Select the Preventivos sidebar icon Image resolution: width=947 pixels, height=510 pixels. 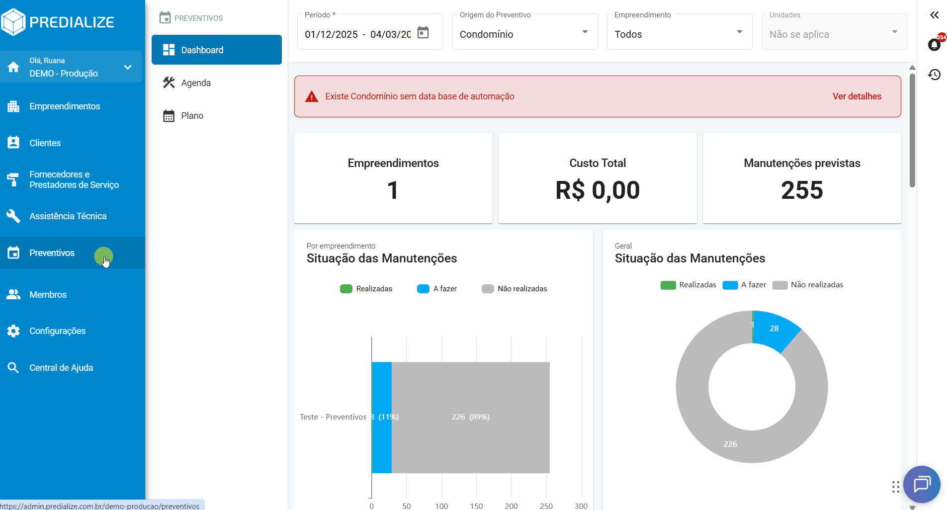tap(13, 253)
